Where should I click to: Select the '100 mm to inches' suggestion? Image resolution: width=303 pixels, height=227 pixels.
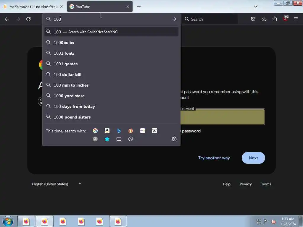111,85
